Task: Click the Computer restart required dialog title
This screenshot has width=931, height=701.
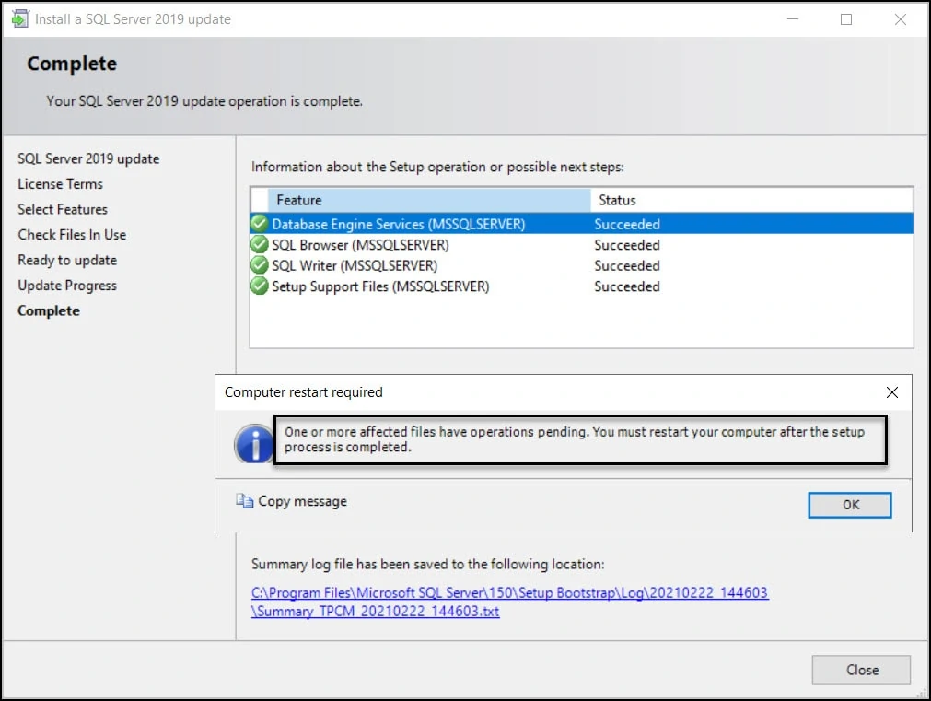Action: (303, 392)
